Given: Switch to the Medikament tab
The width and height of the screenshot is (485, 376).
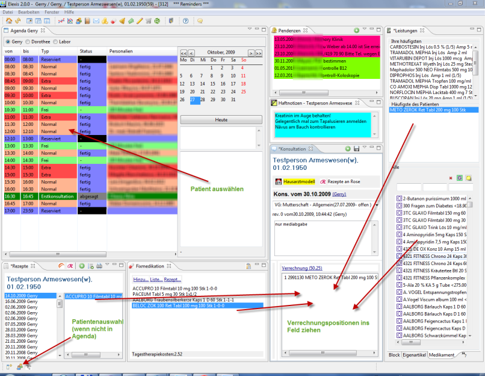Looking at the screenshot, I should (442, 355).
